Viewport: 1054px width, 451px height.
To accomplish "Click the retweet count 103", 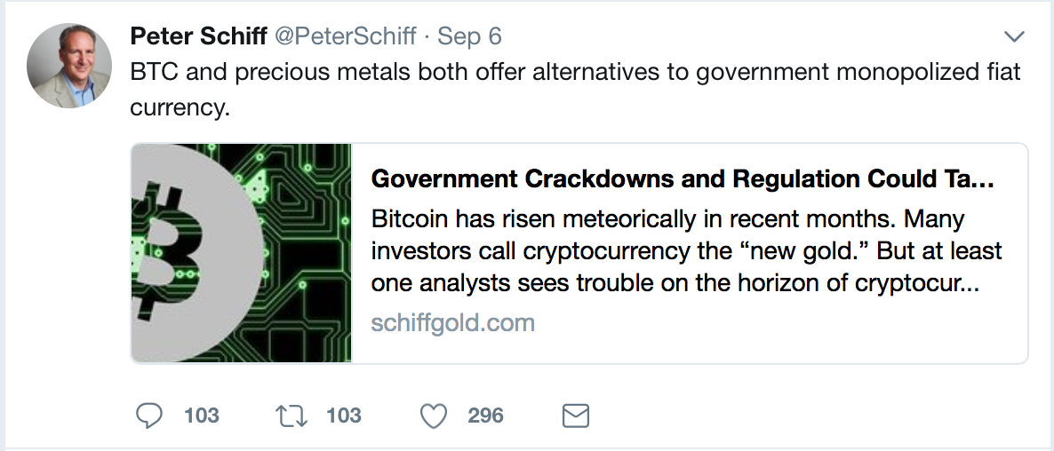I will 344,415.
